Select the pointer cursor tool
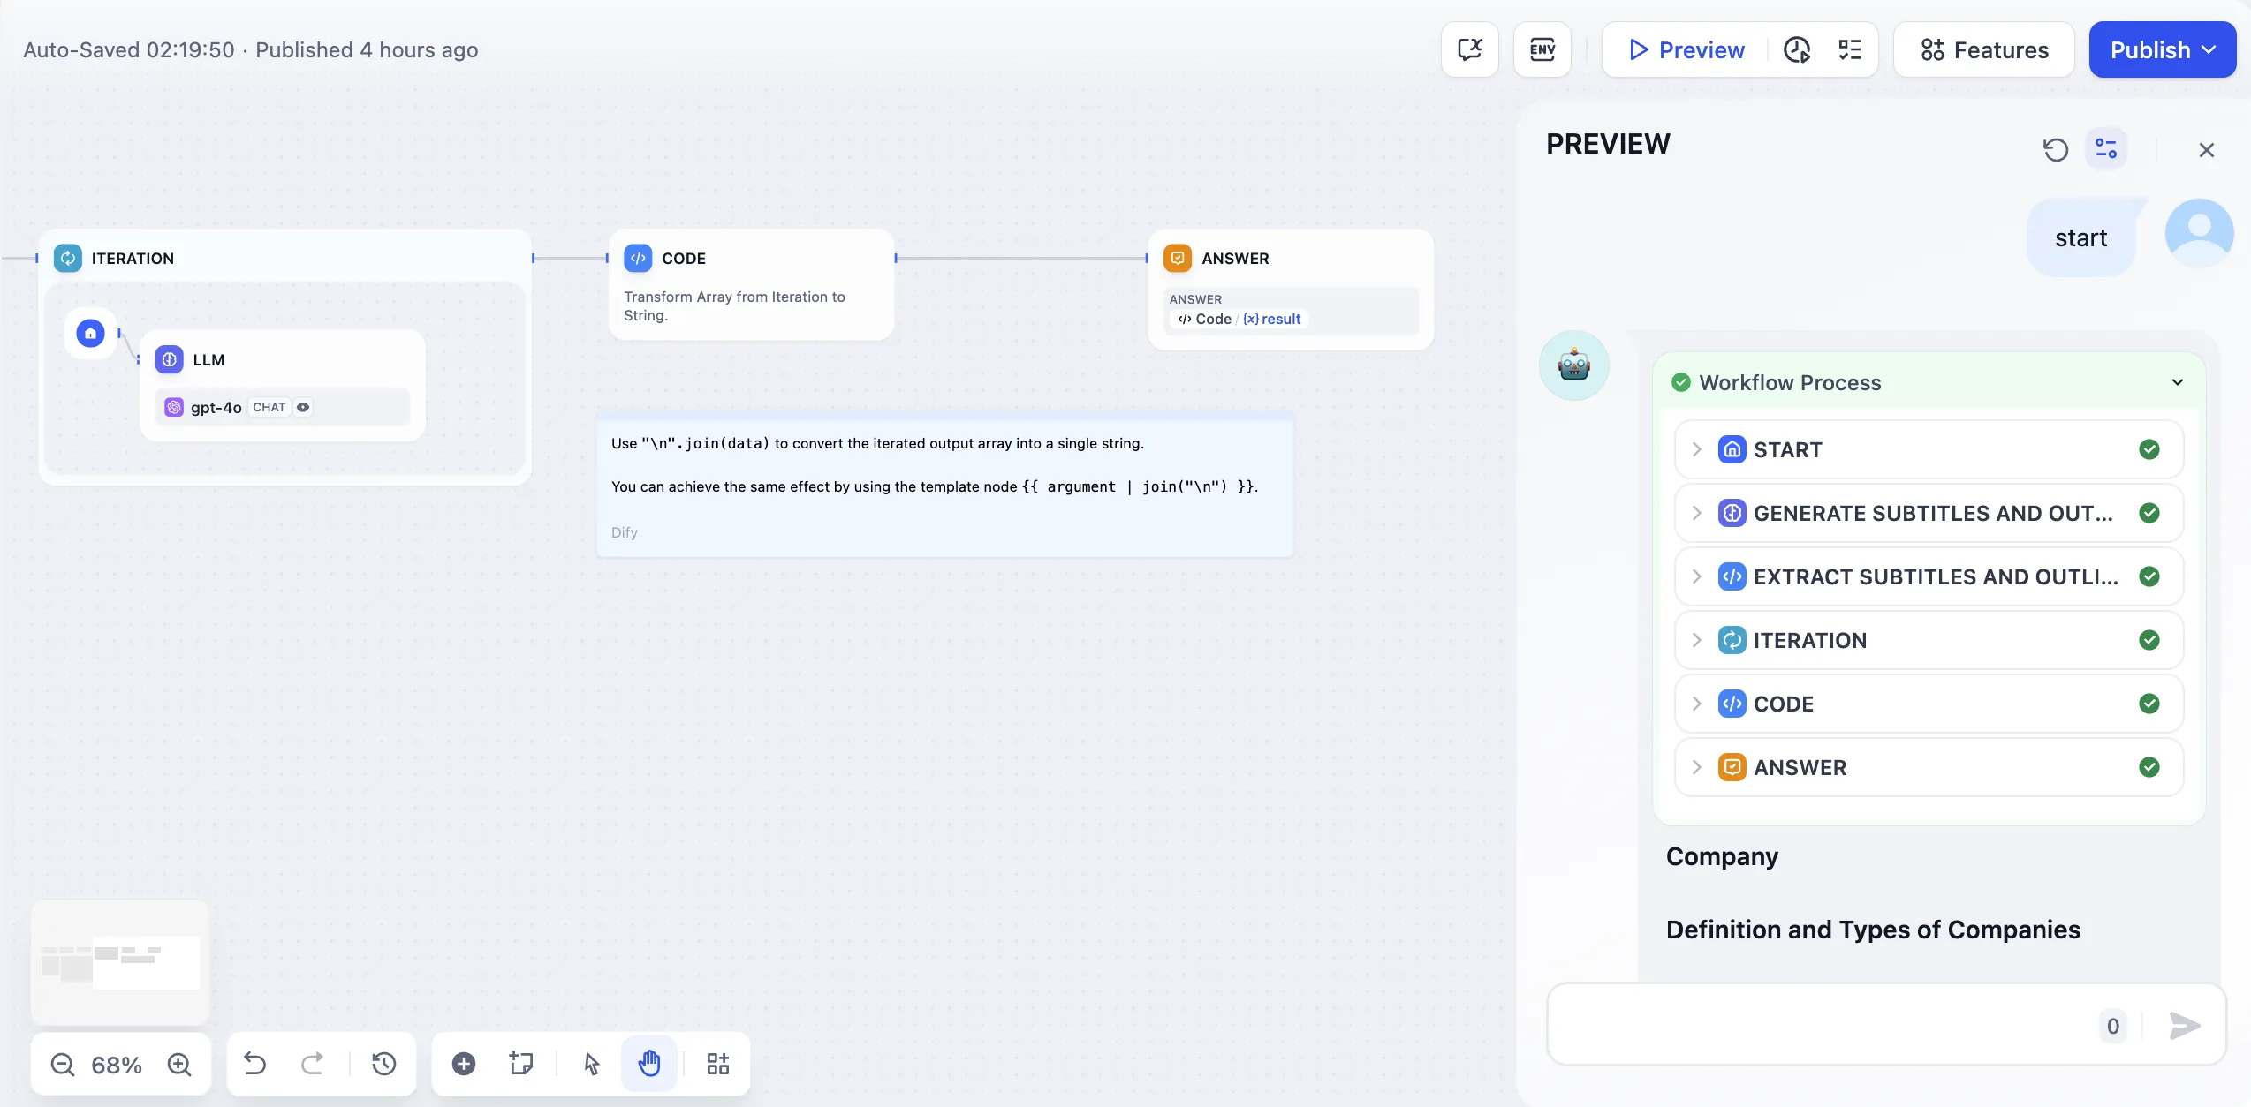Screen dimensions: 2251x1107 coord(592,1064)
